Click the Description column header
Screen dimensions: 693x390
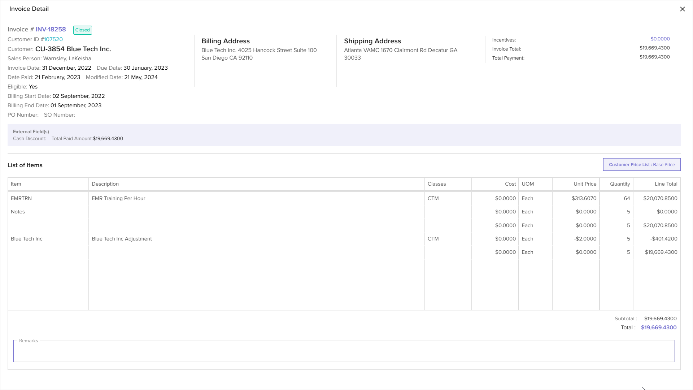pyautogui.click(x=105, y=184)
